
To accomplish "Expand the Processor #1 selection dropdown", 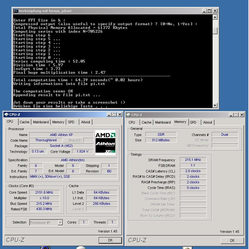I will [60, 223].
